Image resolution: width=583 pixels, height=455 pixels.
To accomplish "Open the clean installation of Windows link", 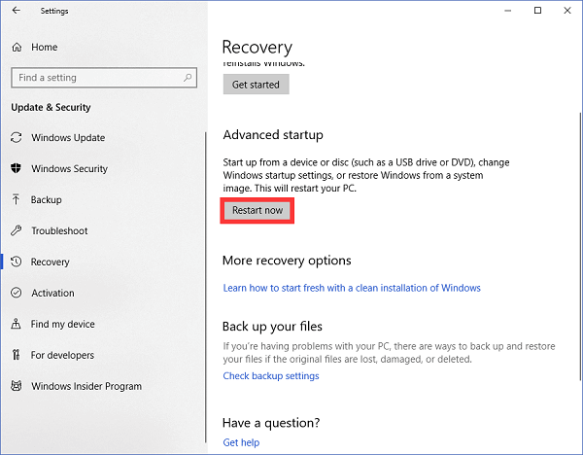I will pyautogui.click(x=352, y=288).
